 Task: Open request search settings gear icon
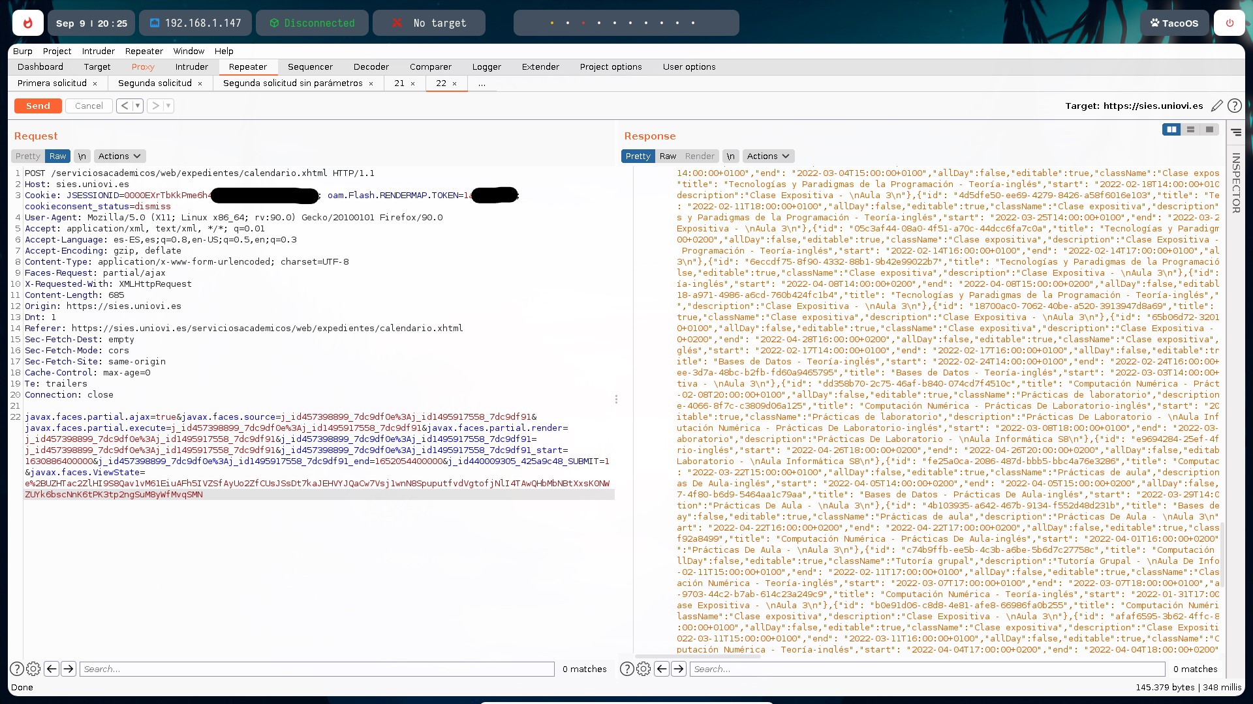point(33,669)
